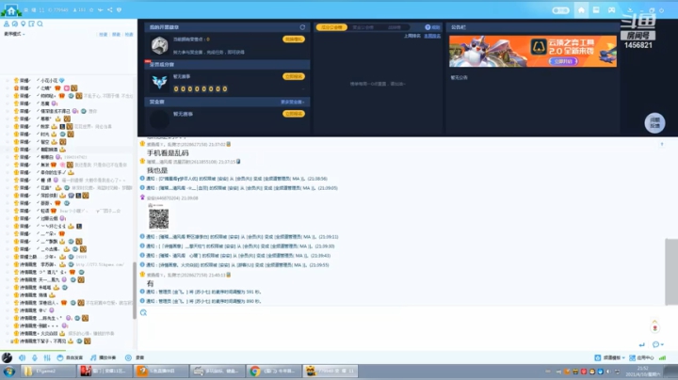This screenshot has height=380, width=678.
Task: Click the shield icon in title bar
Action: coord(119,9)
